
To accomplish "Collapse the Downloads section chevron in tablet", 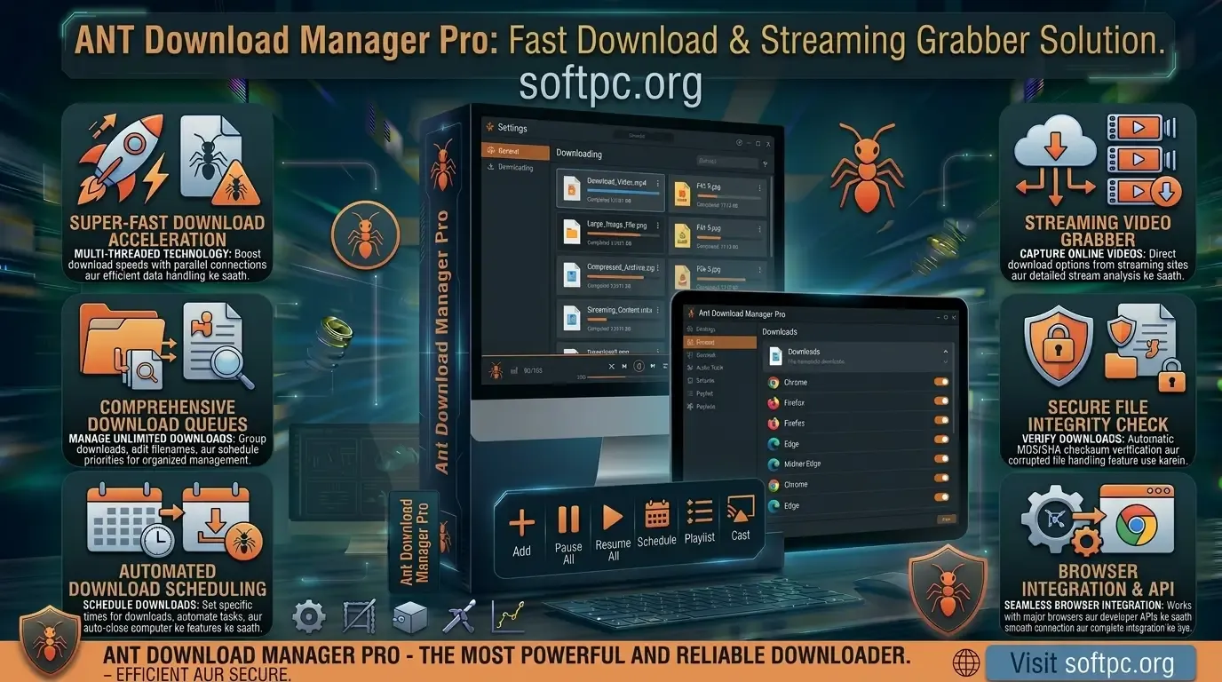I will [944, 352].
